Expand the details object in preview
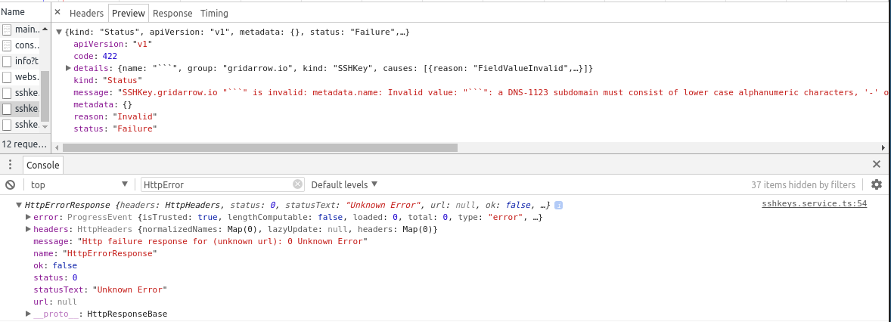This screenshot has height=322, width=891. tap(68, 68)
